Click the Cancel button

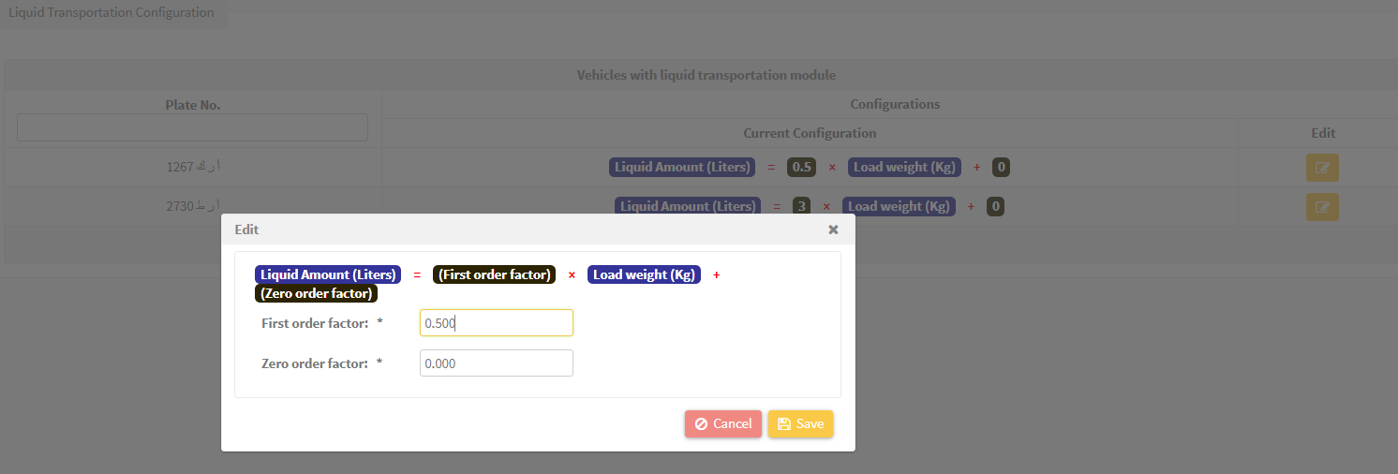[x=723, y=423]
